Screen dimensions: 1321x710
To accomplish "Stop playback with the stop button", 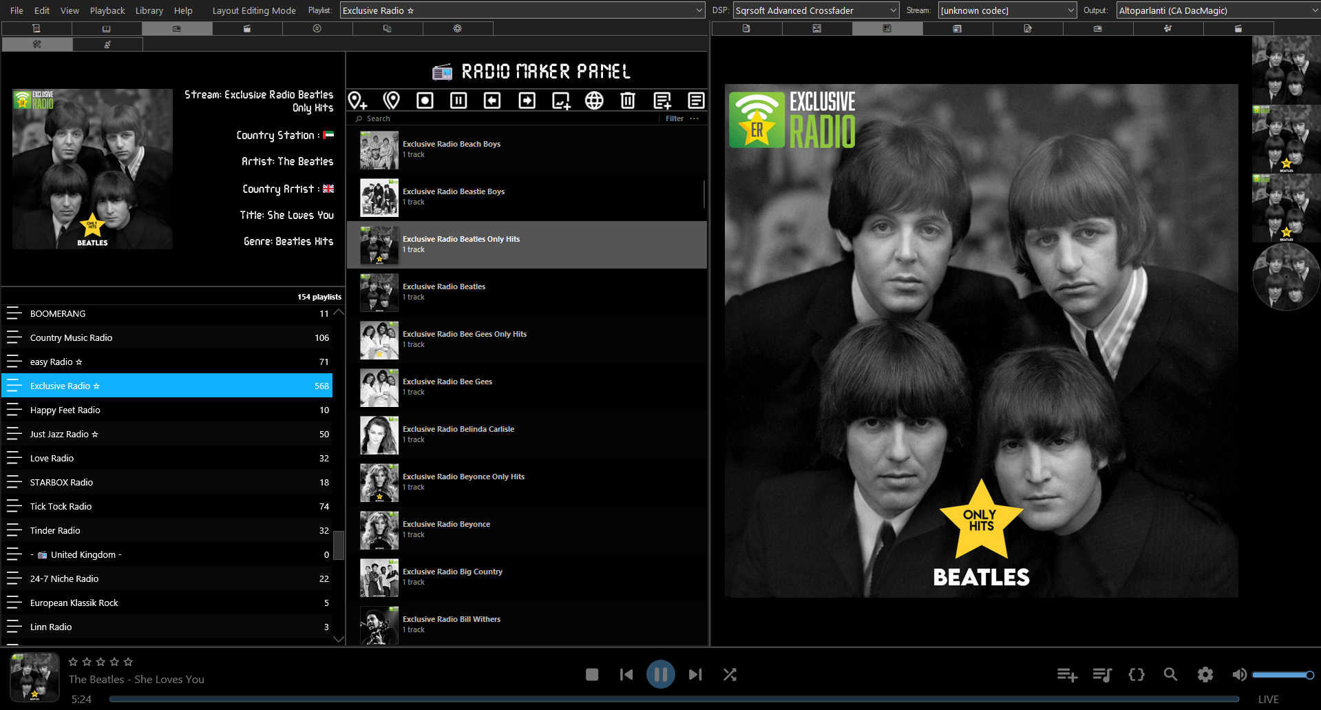I will [x=592, y=675].
